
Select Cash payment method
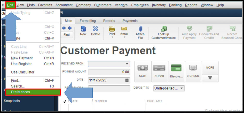point(143,71)
